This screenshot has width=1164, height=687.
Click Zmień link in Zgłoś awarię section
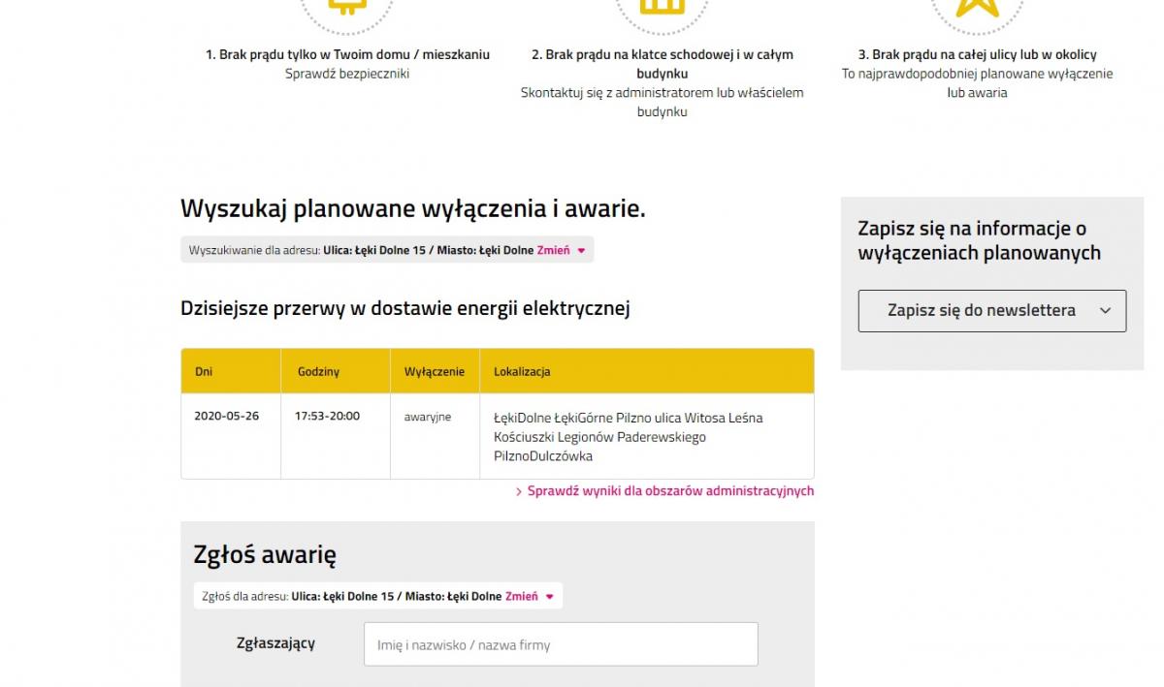(522, 596)
